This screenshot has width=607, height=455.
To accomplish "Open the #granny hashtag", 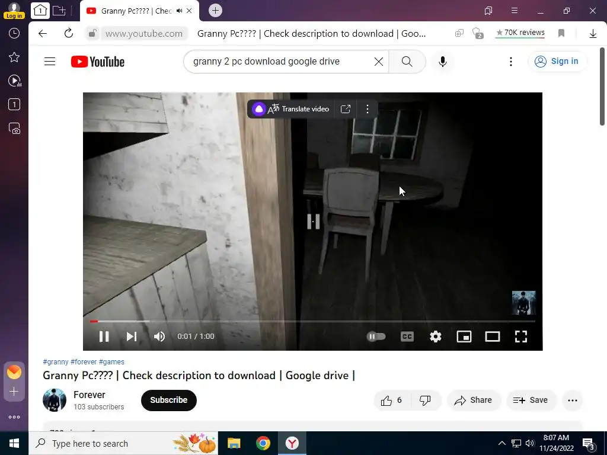I will tap(56, 362).
